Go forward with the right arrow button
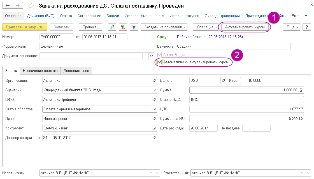This screenshot has height=179, width=314. [18, 5]
